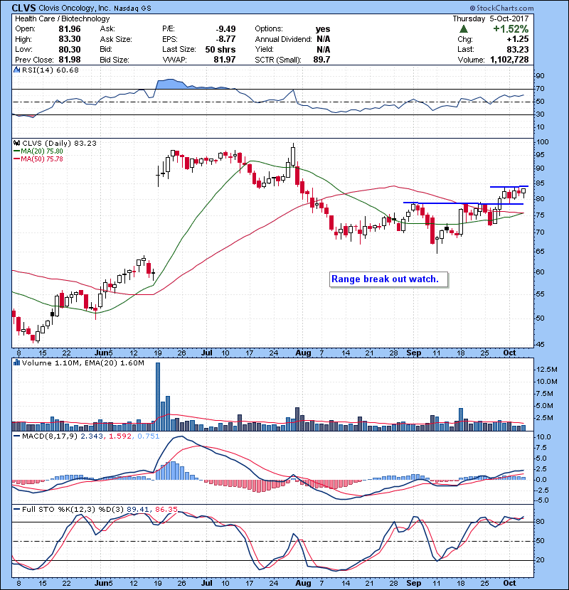
Task: Click the Health Care / Biotechnology sector label
Action: click(63, 18)
